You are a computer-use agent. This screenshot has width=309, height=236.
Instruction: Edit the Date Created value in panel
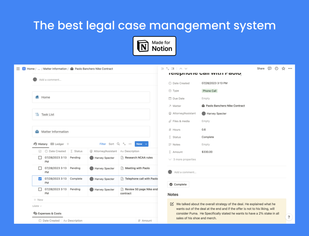tap(214, 83)
